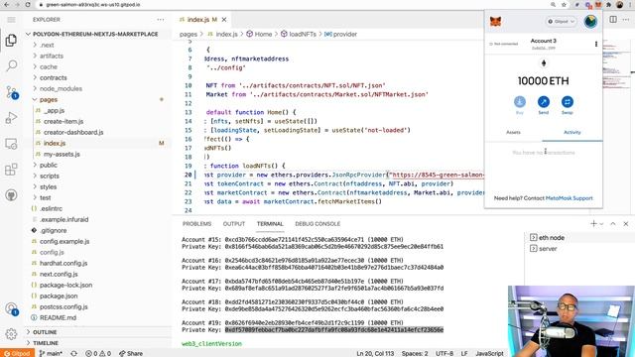Expand the TIMELINE section
The height and width of the screenshot is (357, 635).
tap(46, 343)
